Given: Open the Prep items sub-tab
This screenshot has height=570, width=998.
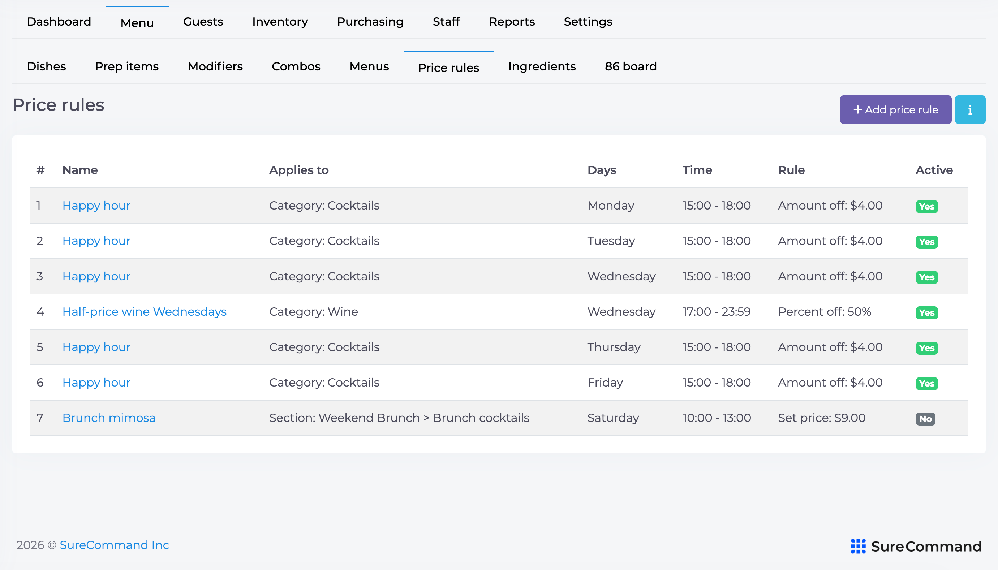Looking at the screenshot, I should click(x=127, y=66).
